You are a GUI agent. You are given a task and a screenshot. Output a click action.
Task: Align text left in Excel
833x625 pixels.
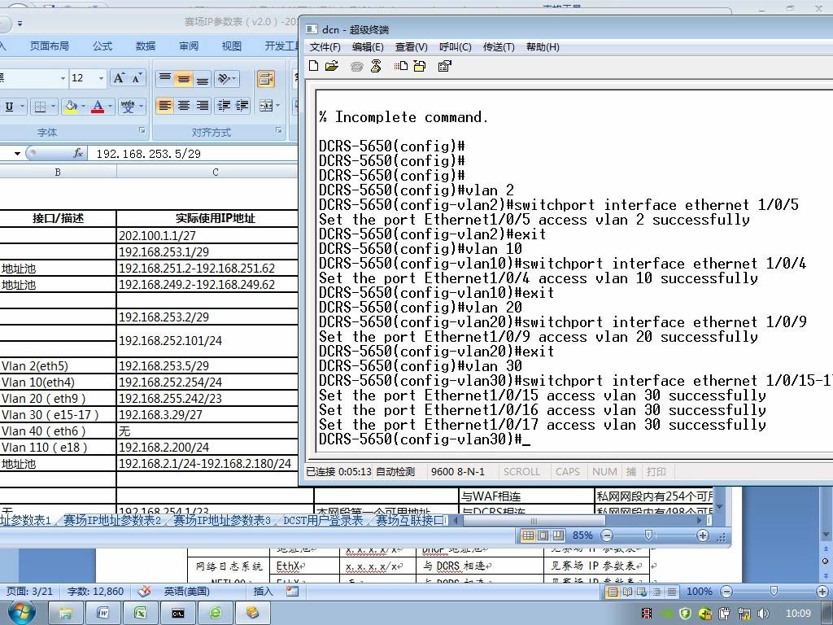click(x=164, y=105)
